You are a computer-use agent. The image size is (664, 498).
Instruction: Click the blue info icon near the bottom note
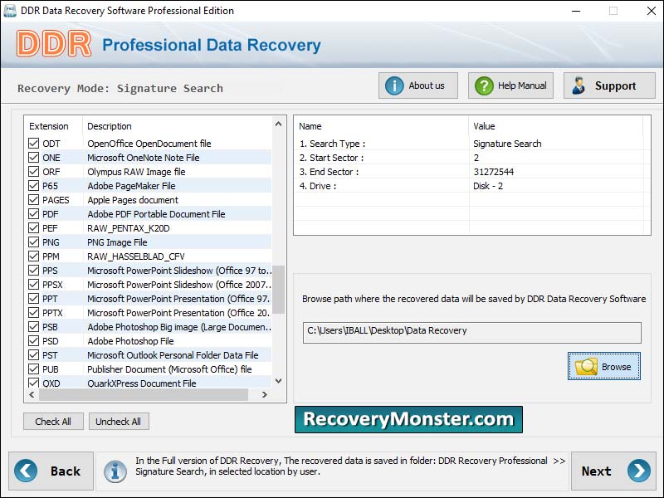point(115,471)
